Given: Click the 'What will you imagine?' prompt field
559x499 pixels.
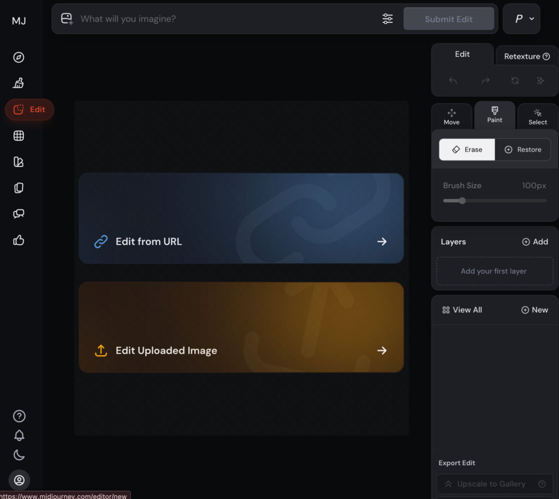Looking at the screenshot, I should coord(224,19).
